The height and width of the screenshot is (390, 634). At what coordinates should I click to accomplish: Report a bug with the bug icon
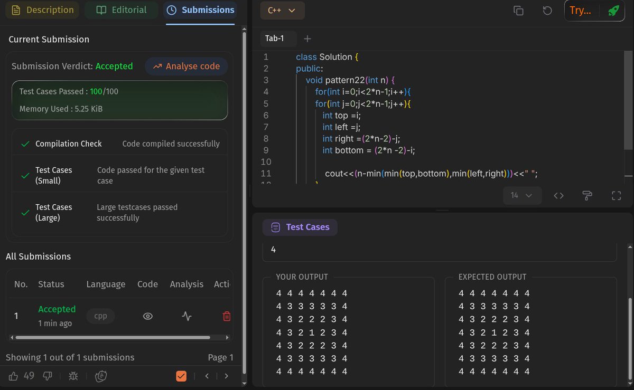click(x=73, y=376)
